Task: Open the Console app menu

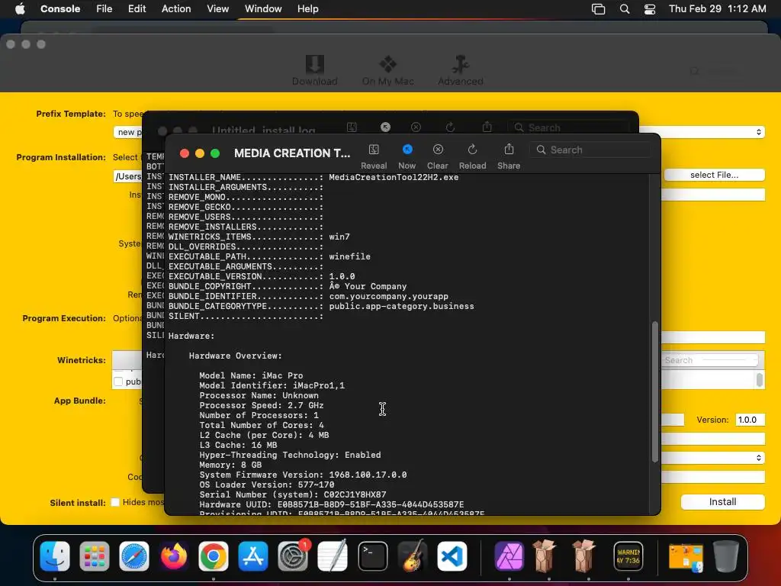Action: tap(60, 9)
